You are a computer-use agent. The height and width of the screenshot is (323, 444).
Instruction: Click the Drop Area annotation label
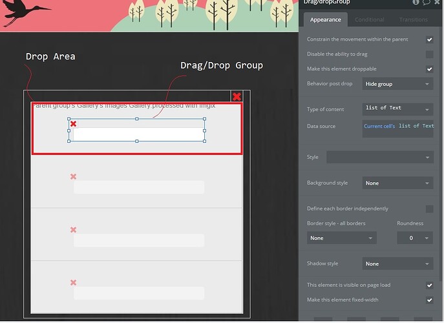coord(50,56)
